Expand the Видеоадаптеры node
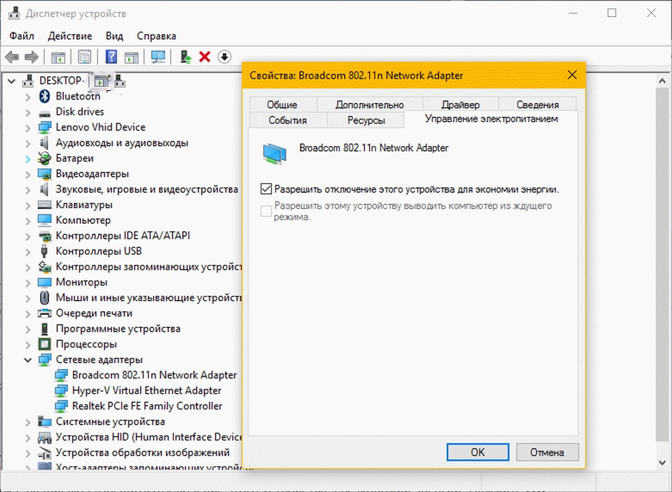672x492 pixels. (28, 174)
